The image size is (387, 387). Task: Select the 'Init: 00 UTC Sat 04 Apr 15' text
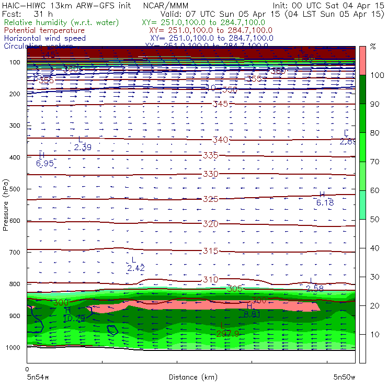coord(328,5)
